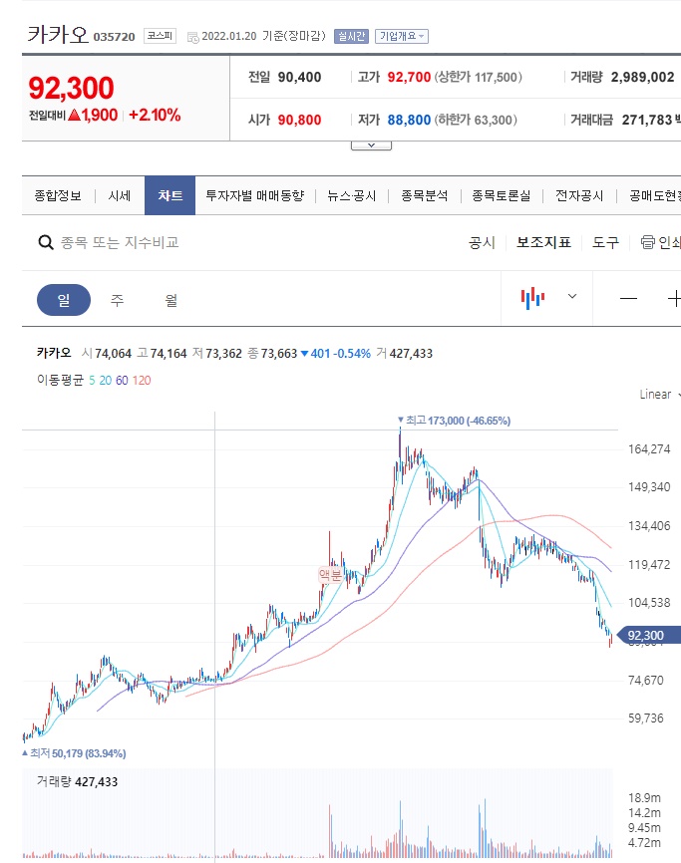The image size is (681, 863).
Task: Toggle the 120-day moving average
Action: point(142,381)
